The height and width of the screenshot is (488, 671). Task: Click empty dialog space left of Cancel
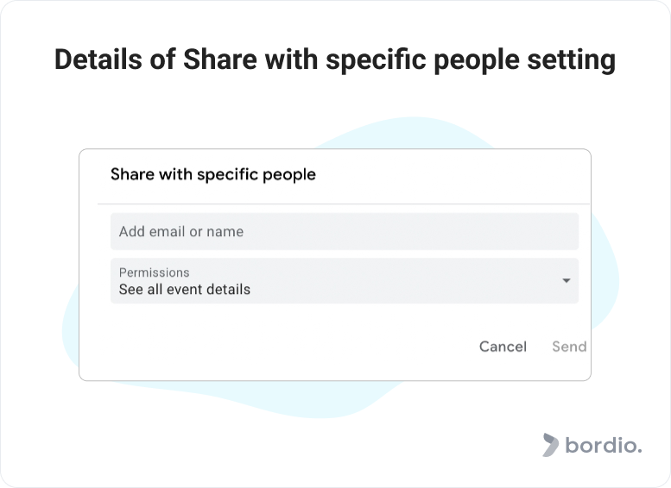coord(278,347)
